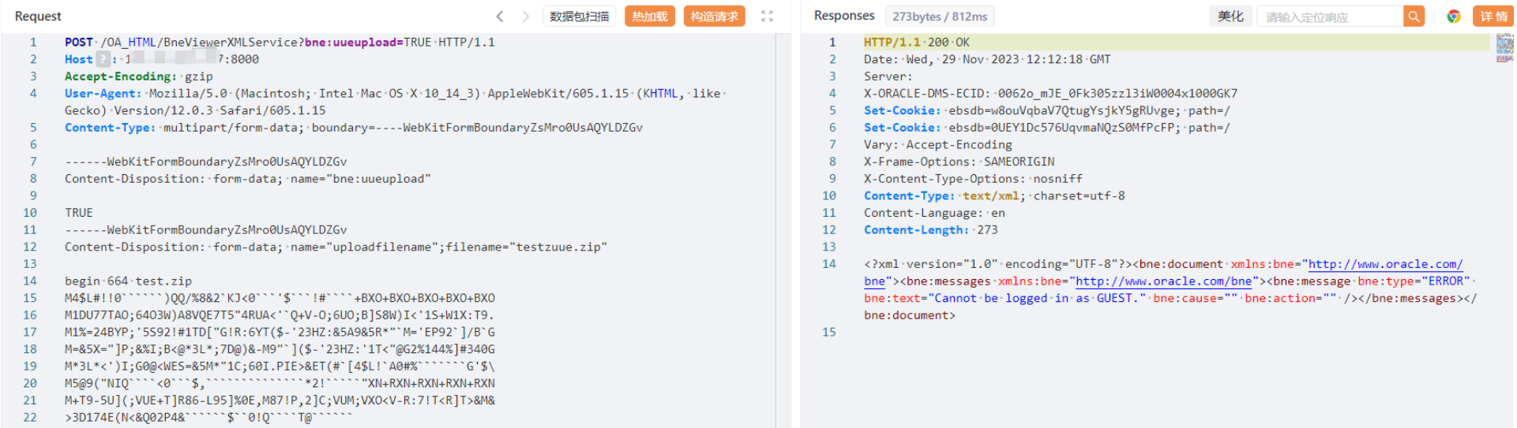Click the Server: header in response
Screen dimensions: 1517x428
click(888, 76)
